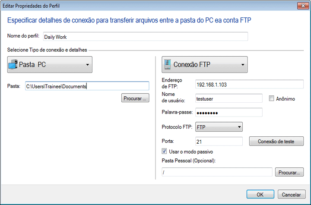The width and height of the screenshot is (311, 205).
Task: Focus the Pasta path input field
Action: point(86,86)
